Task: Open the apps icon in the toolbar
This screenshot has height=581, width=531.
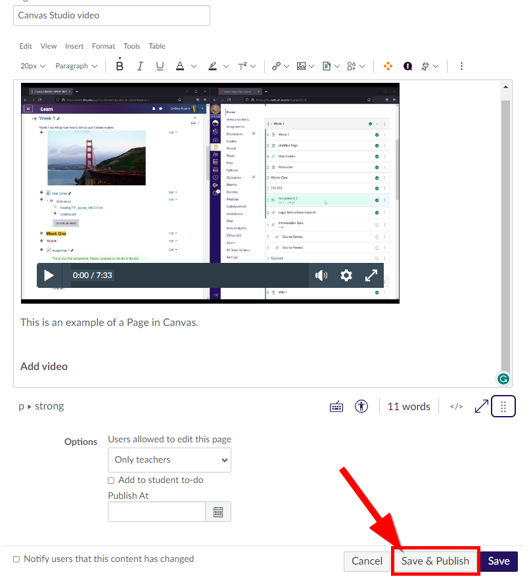Action: tap(352, 66)
